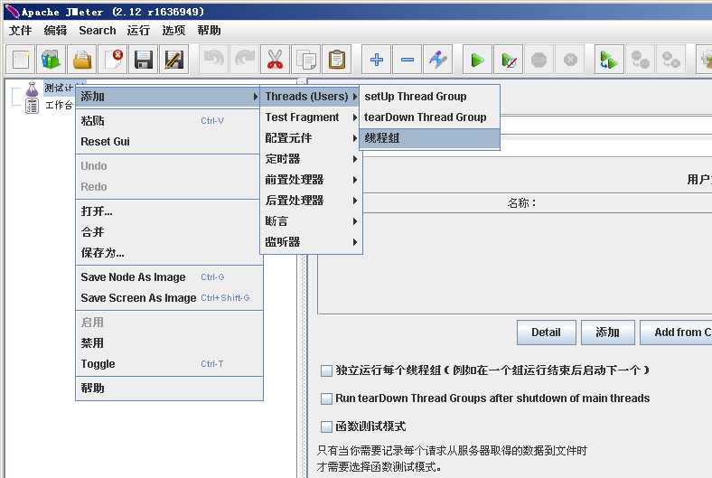The width and height of the screenshot is (712, 478).
Task: Select 合并 in context menu
Action: [169, 232]
